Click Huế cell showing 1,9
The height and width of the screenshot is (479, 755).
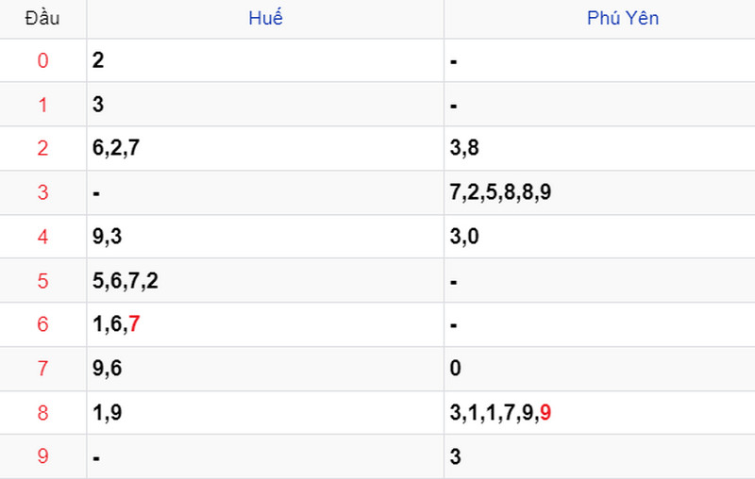click(265, 413)
